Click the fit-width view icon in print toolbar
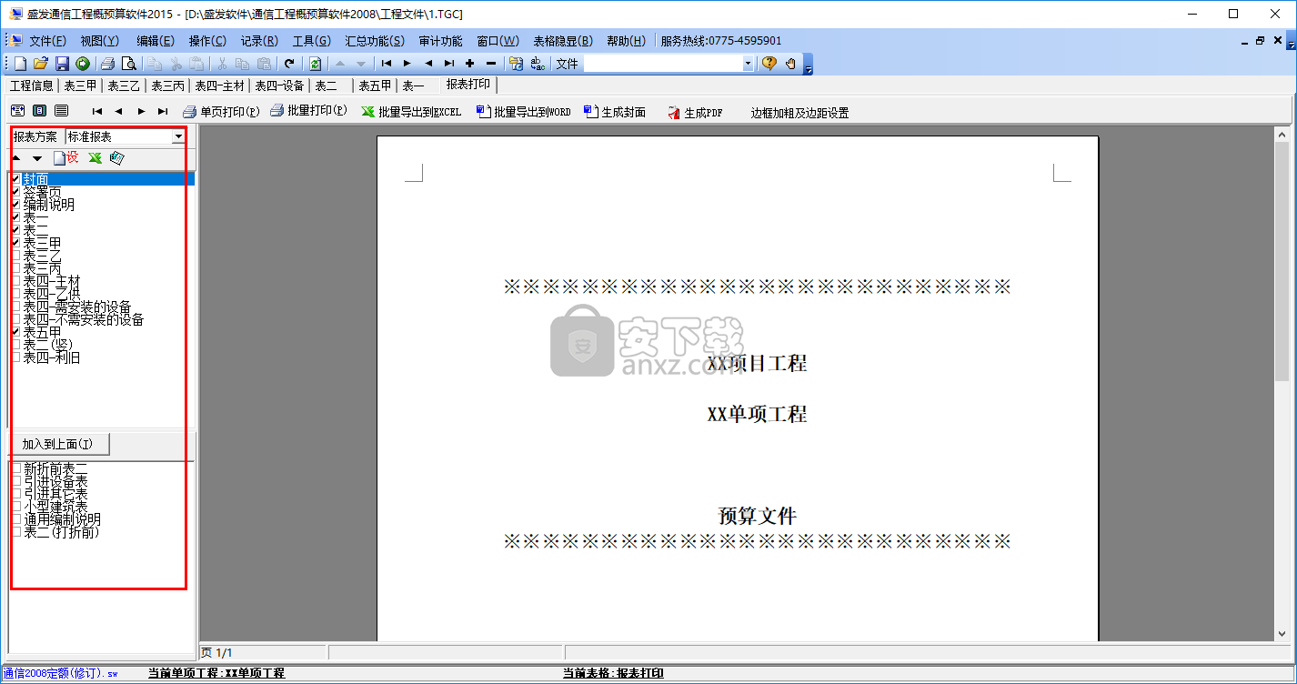The image size is (1297, 684). coord(17,111)
